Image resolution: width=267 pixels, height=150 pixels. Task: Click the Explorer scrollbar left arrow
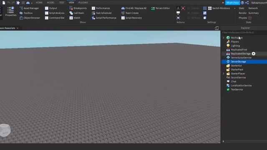point(223,141)
